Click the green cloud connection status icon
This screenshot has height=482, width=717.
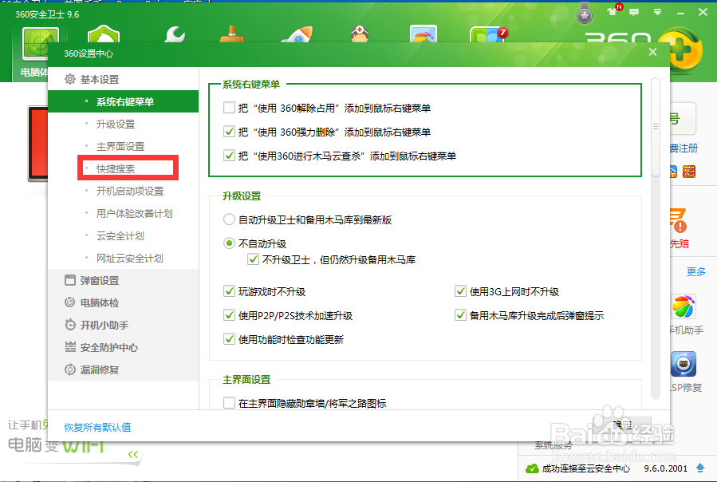(x=532, y=468)
